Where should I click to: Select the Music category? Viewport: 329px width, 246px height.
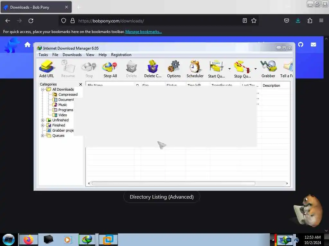pos(60,105)
